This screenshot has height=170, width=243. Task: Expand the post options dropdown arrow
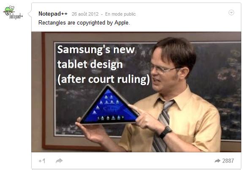click(x=231, y=13)
